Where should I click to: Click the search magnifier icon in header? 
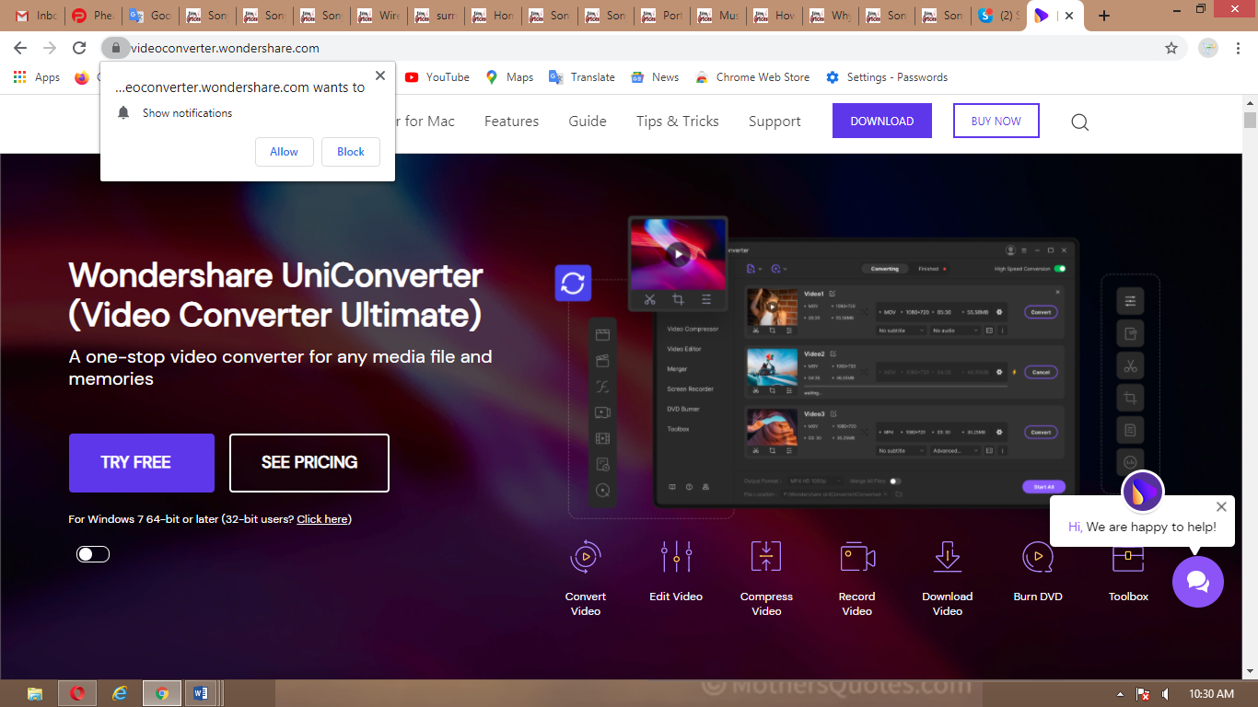1080,122
